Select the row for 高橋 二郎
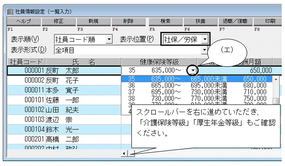This screenshot has width=285, height=166. [64, 139]
